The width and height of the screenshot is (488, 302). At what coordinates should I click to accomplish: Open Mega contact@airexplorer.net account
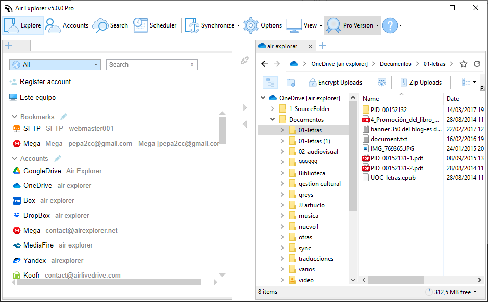[x=65, y=231]
